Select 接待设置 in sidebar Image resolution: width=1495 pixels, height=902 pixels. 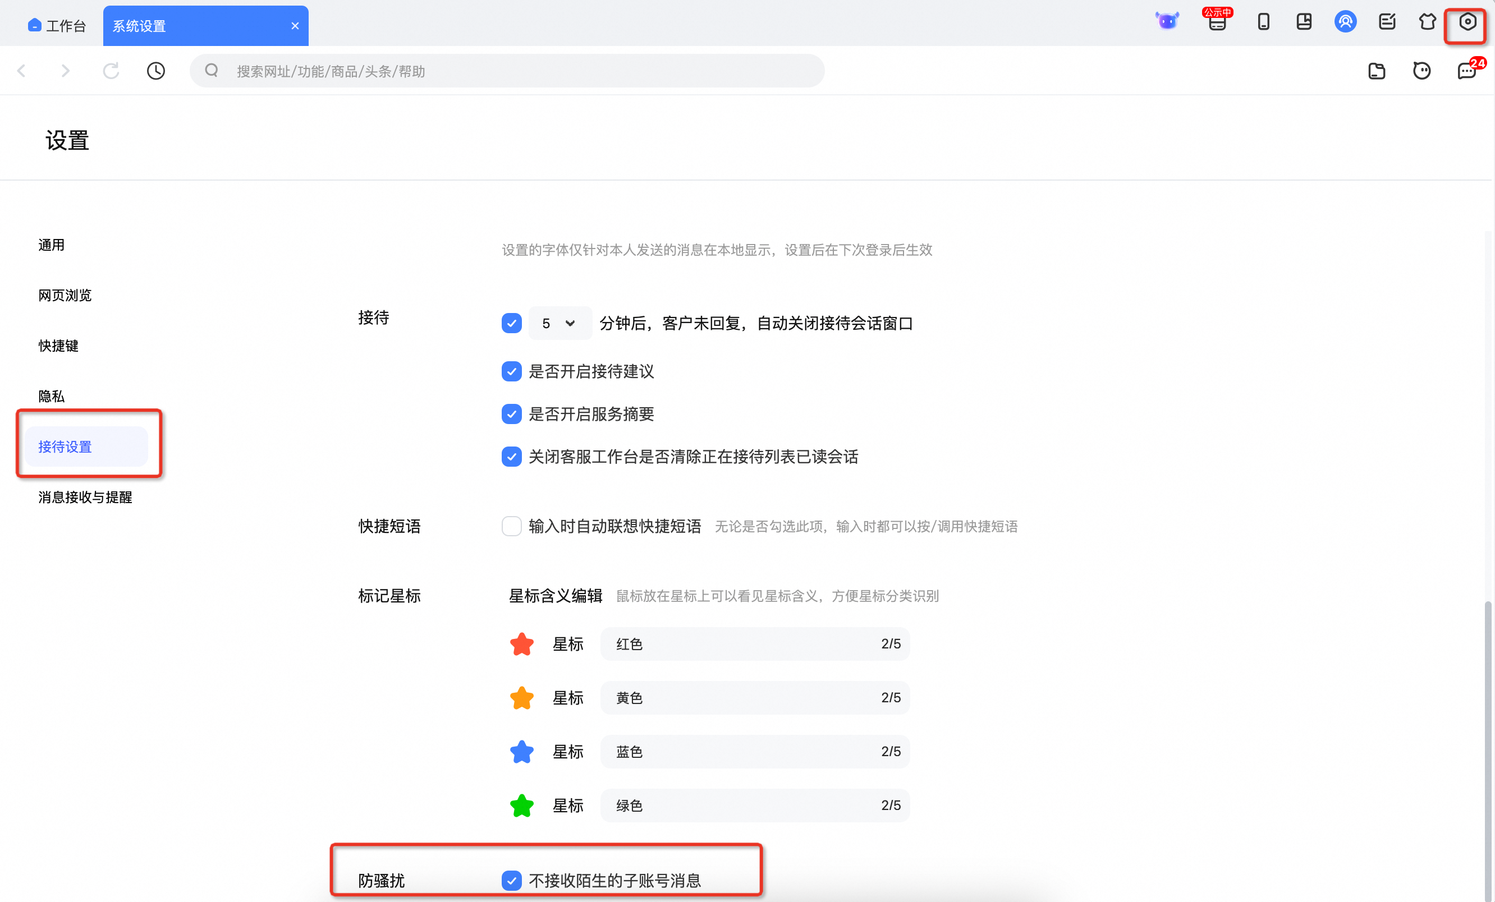[x=87, y=447]
